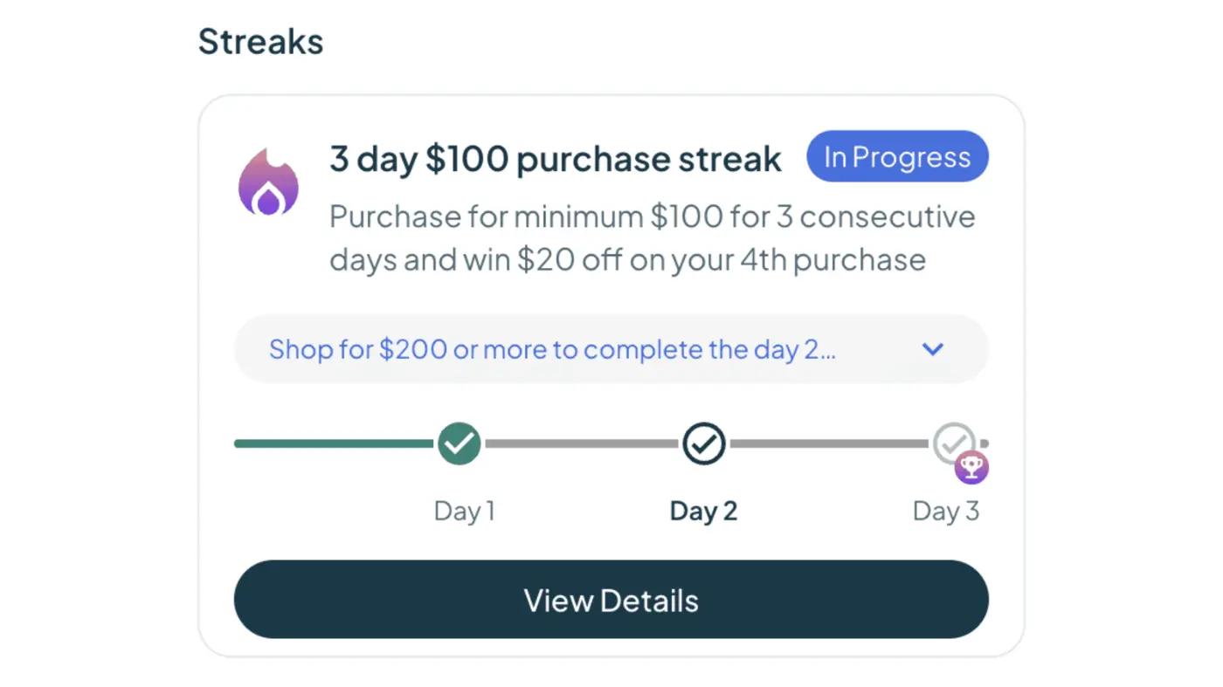Click '3 day $100 purchase streak' title
Viewport: 1223px width, 687px height.
556,159
